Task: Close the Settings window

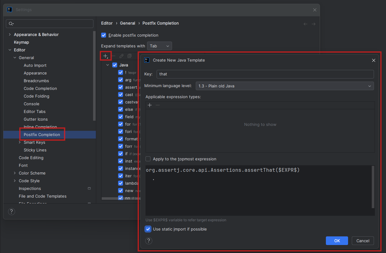Action: point(315,10)
